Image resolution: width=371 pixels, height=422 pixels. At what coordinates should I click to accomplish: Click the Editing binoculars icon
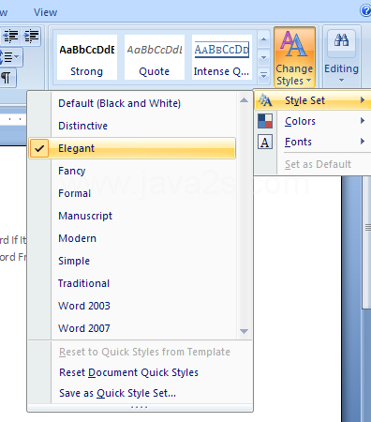(341, 40)
